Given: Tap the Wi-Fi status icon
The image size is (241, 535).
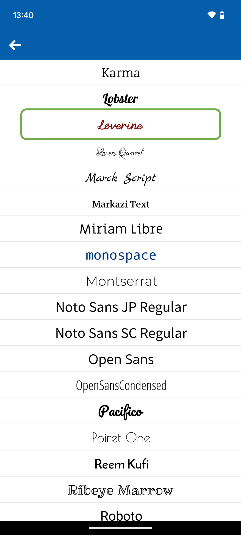Looking at the screenshot, I should pyautogui.click(x=212, y=15).
